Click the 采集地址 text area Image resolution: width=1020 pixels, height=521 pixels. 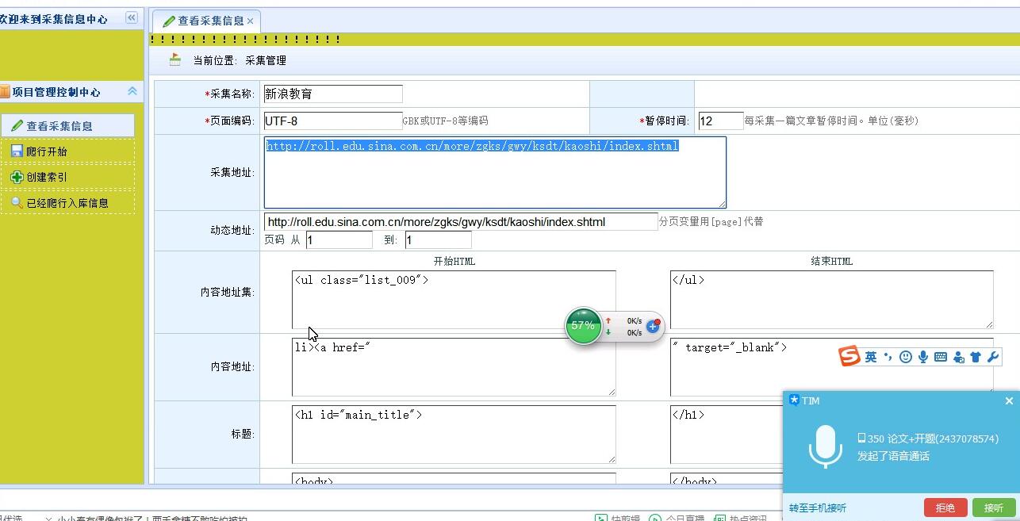495,172
